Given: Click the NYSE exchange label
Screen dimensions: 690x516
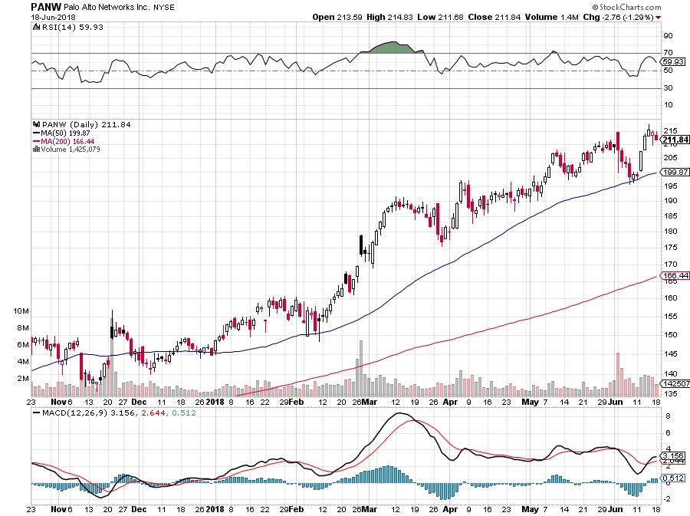Looking at the screenshot, I should (x=164, y=8).
